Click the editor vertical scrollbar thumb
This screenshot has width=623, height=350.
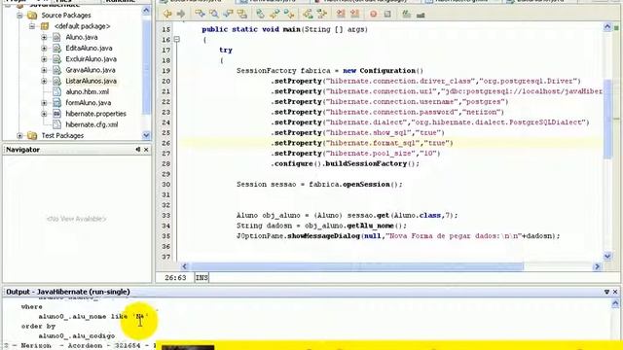pos(607,119)
